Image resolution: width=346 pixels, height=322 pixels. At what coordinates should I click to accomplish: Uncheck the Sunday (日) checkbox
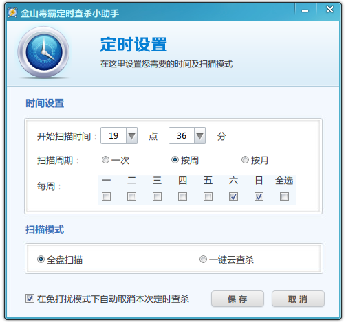click(259, 196)
